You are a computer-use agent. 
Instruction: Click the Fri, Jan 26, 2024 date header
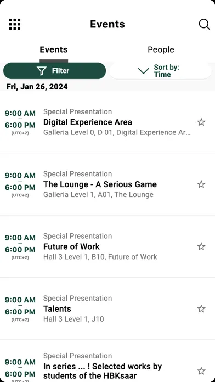click(x=37, y=87)
